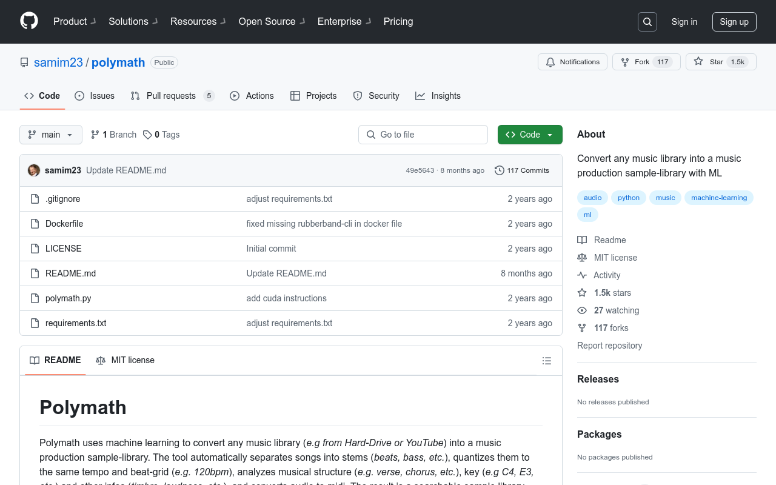Click the file icon next to requirements.txt

pyautogui.click(x=35, y=323)
